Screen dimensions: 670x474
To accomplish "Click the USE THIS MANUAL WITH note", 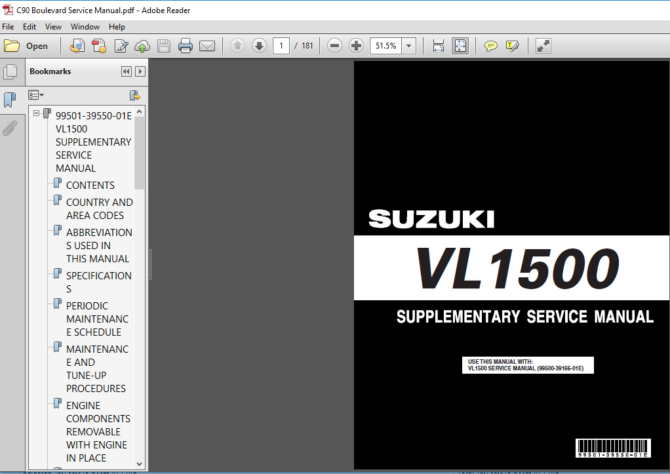I will click(x=528, y=365).
